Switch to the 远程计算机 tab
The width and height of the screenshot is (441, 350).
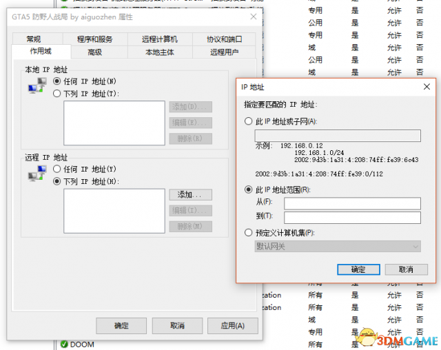pyautogui.click(x=160, y=39)
